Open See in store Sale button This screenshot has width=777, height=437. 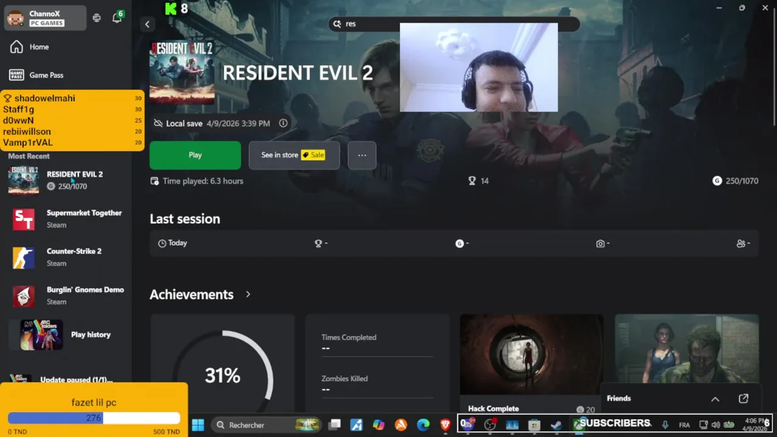pyautogui.click(x=294, y=155)
